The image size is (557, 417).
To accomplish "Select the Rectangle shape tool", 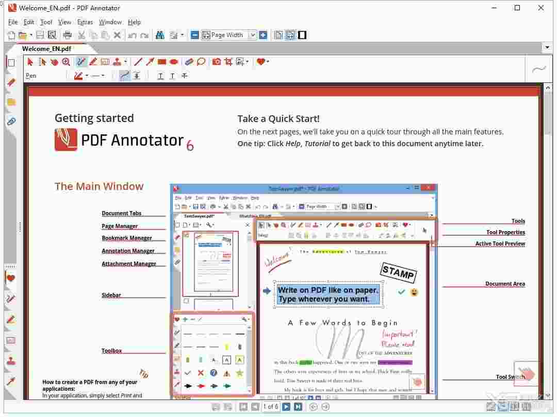I will click(162, 62).
